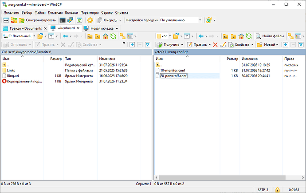The image size is (306, 193).
Task: Open the Сервер menu
Action: 107,12
